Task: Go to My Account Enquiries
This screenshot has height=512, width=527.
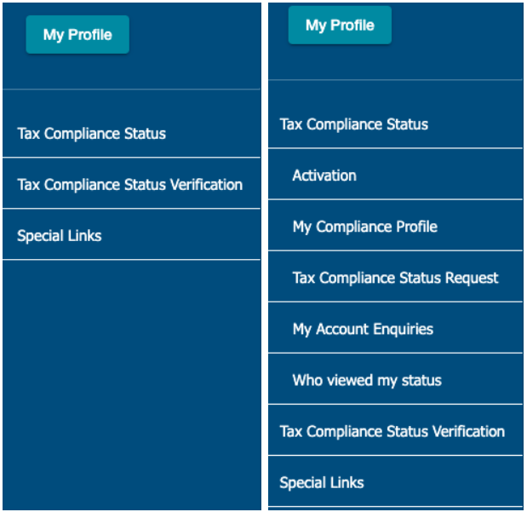Action: (x=395, y=329)
